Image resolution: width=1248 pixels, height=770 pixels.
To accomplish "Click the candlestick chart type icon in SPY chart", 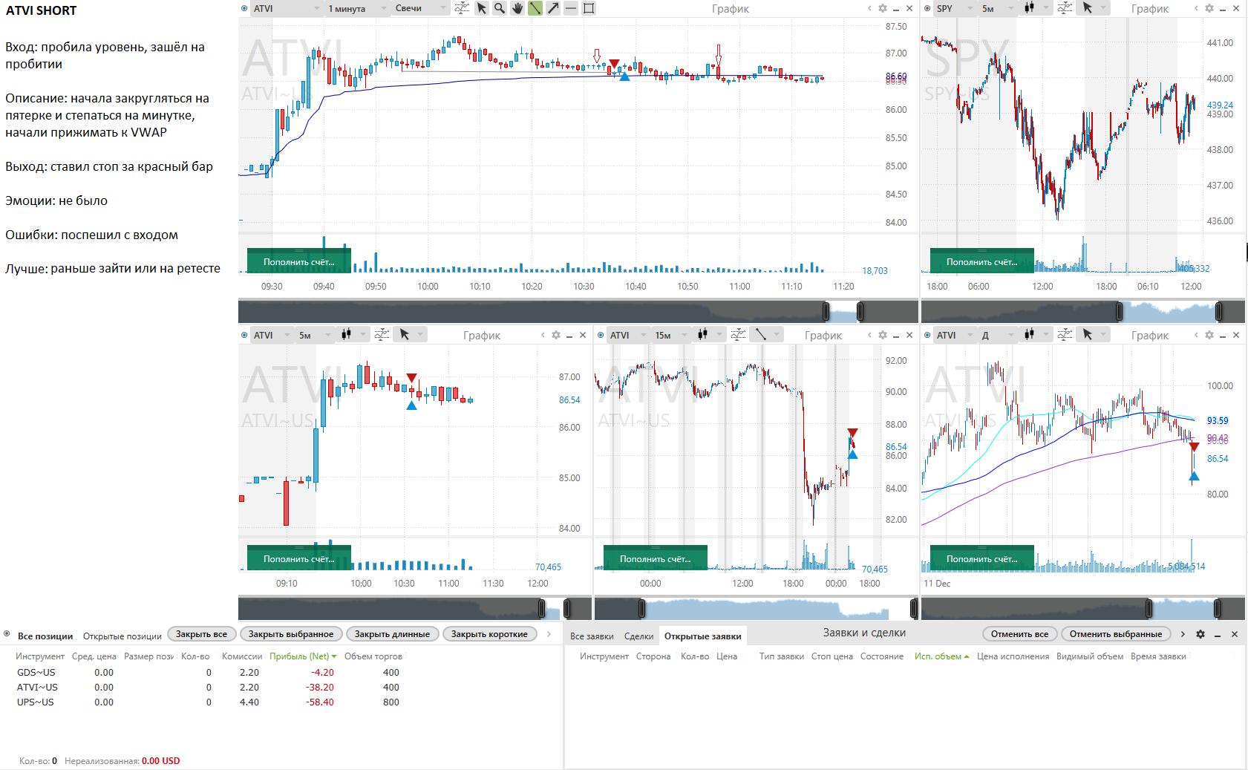I will pos(1029,8).
